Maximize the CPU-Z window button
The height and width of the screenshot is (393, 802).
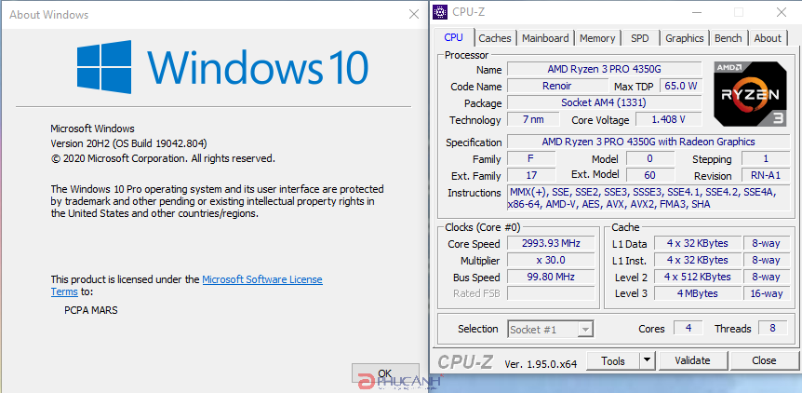pos(738,12)
